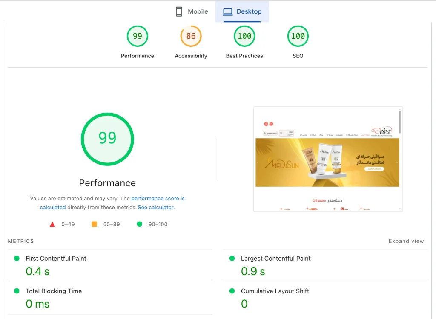Open the 'performance score is calculated' link

(x=112, y=203)
